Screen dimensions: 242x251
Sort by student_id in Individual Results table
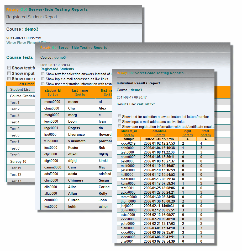pyautogui.click(x=129, y=135)
